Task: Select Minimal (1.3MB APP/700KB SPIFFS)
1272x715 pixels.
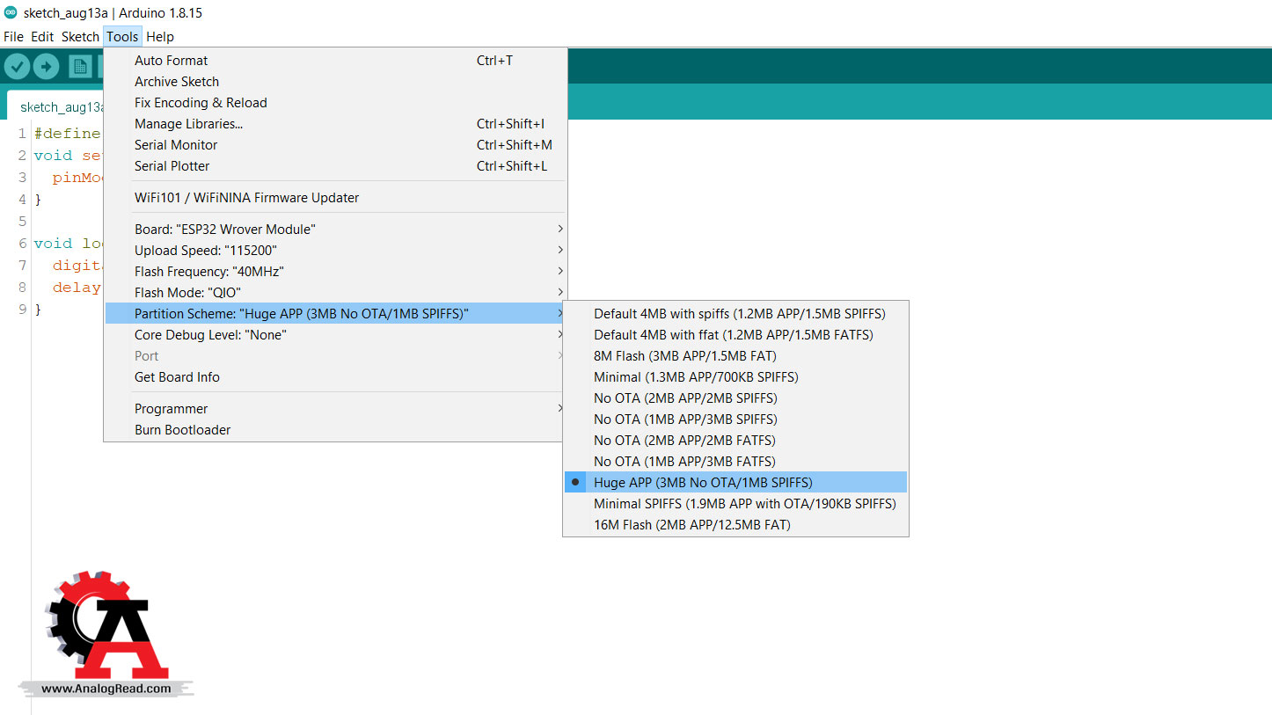Action: click(x=735, y=377)
